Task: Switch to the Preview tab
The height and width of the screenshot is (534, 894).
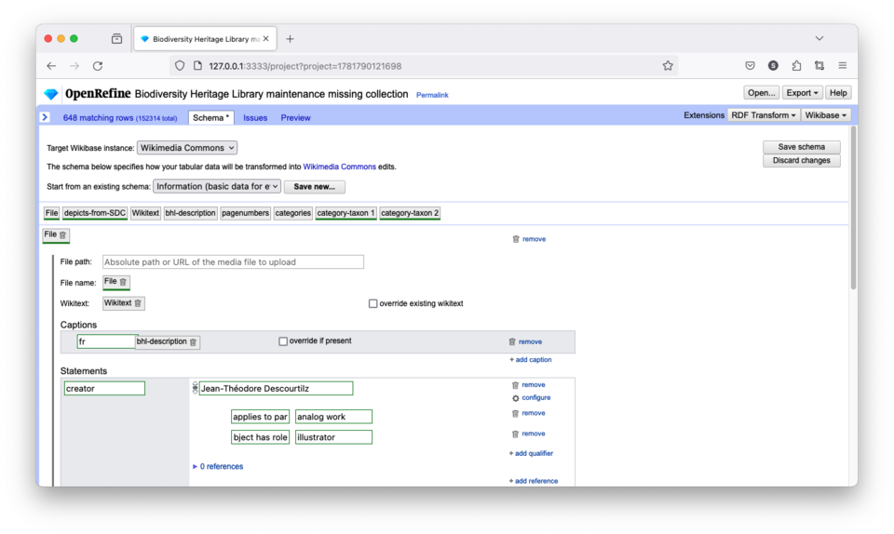Action: tap(295, 118)
